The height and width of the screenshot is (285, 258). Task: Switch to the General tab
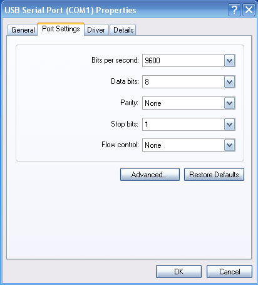tap(23, 30)
